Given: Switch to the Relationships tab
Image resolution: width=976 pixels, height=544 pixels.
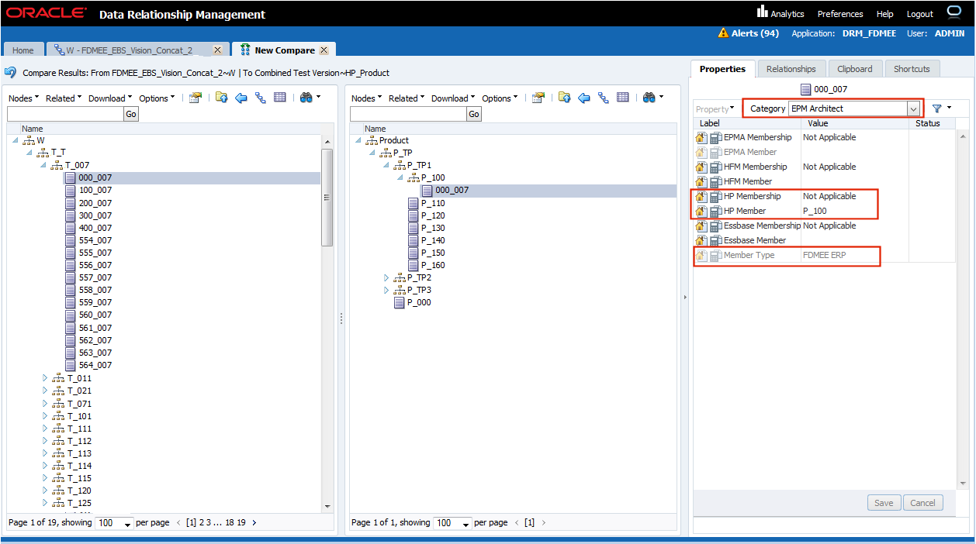Looking at the screenshot, I should pos(791,68).
